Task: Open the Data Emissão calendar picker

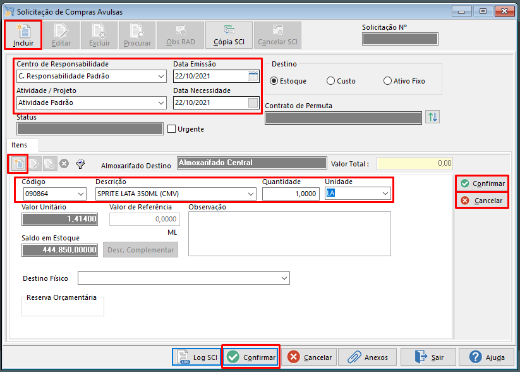Action: pyautogui.click(x=253, y=76)
